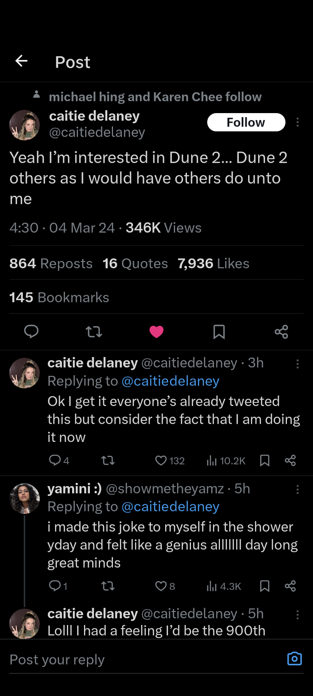Screen dimensions: 313x696
Task: Like caitie's "Ok I get it" reply
Action: point(161,460)
